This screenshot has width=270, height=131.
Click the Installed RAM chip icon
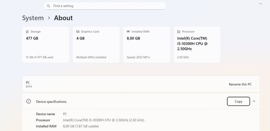coord(128,32)
